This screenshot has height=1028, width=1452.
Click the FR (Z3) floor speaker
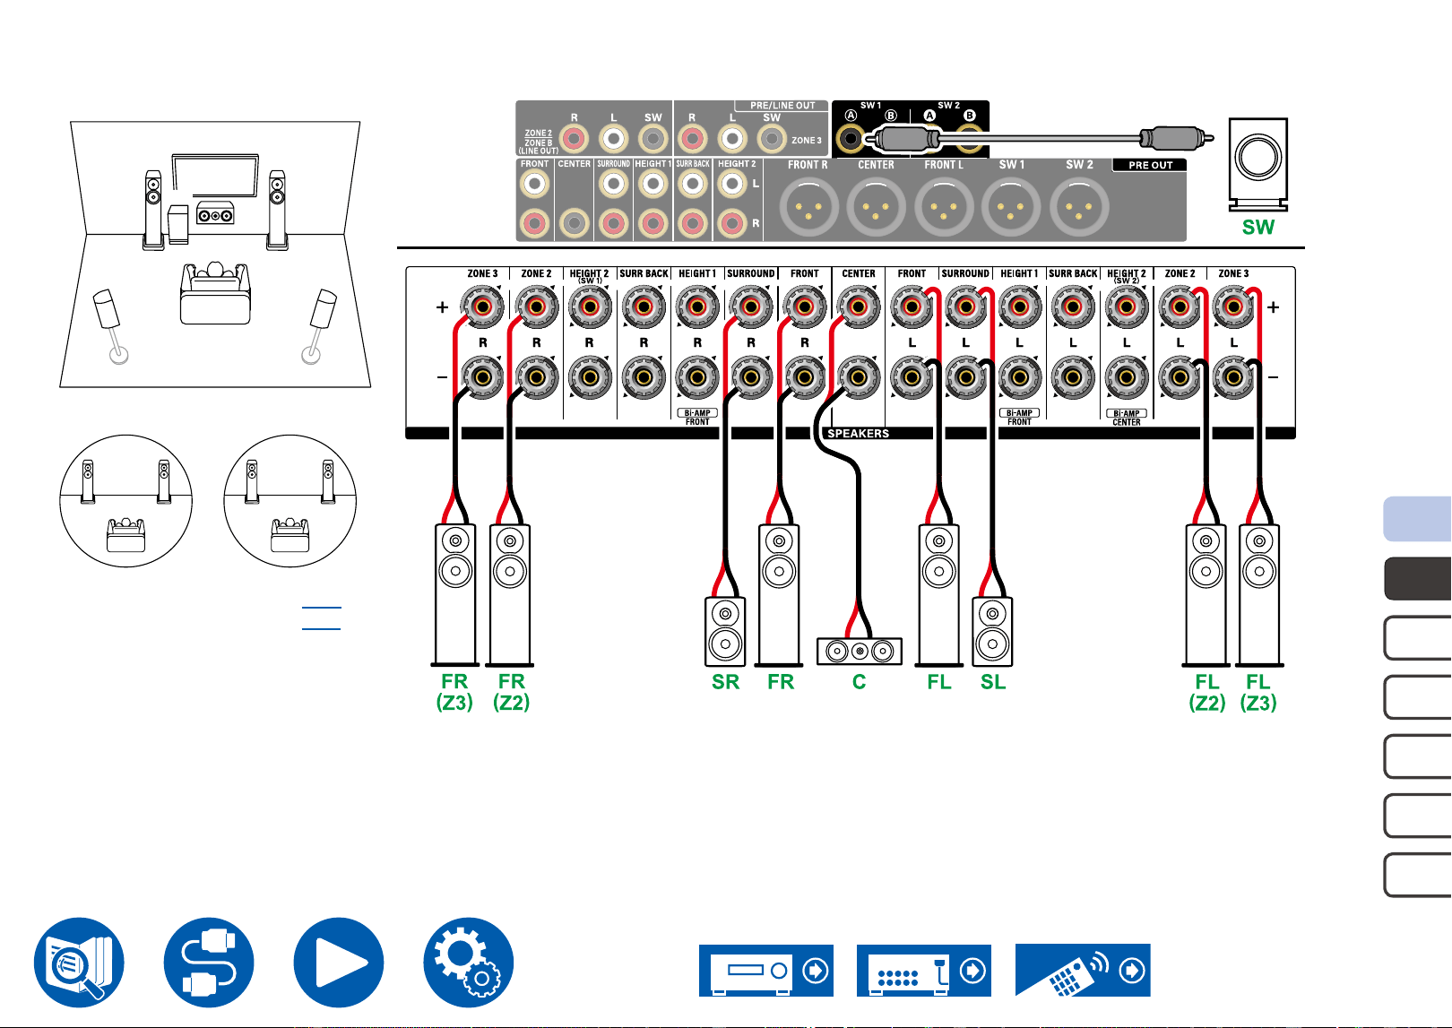(x=455, y=595)
